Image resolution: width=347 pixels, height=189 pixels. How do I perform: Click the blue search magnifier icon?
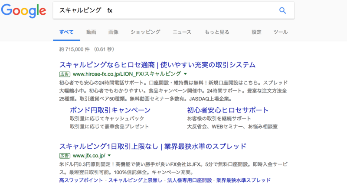(x=283, y=10)
